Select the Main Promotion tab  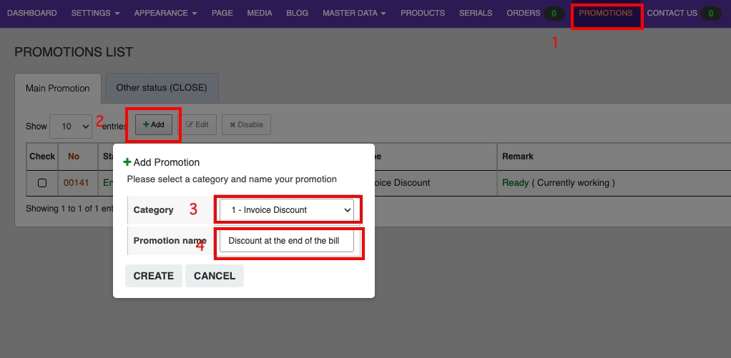(x=58, y=89)
